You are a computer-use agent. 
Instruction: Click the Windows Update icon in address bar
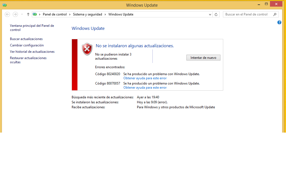(35, 14)
